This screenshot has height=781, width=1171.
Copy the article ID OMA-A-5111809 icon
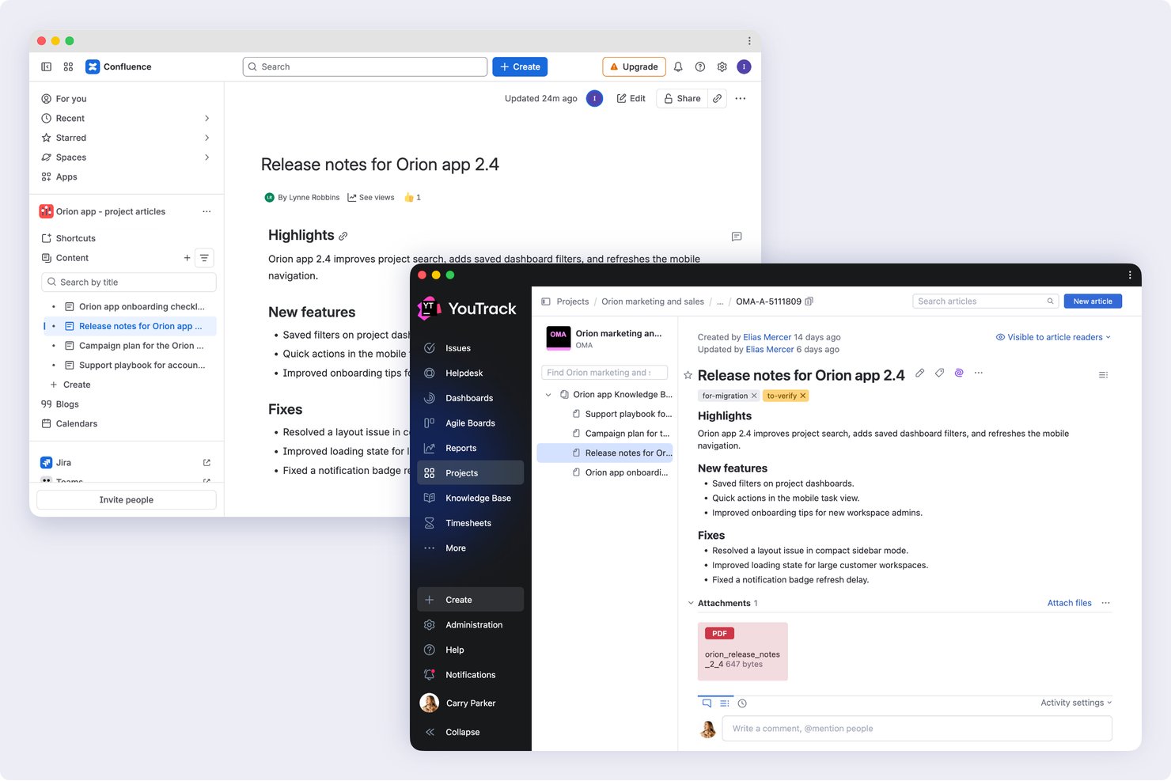pos(809,301)
